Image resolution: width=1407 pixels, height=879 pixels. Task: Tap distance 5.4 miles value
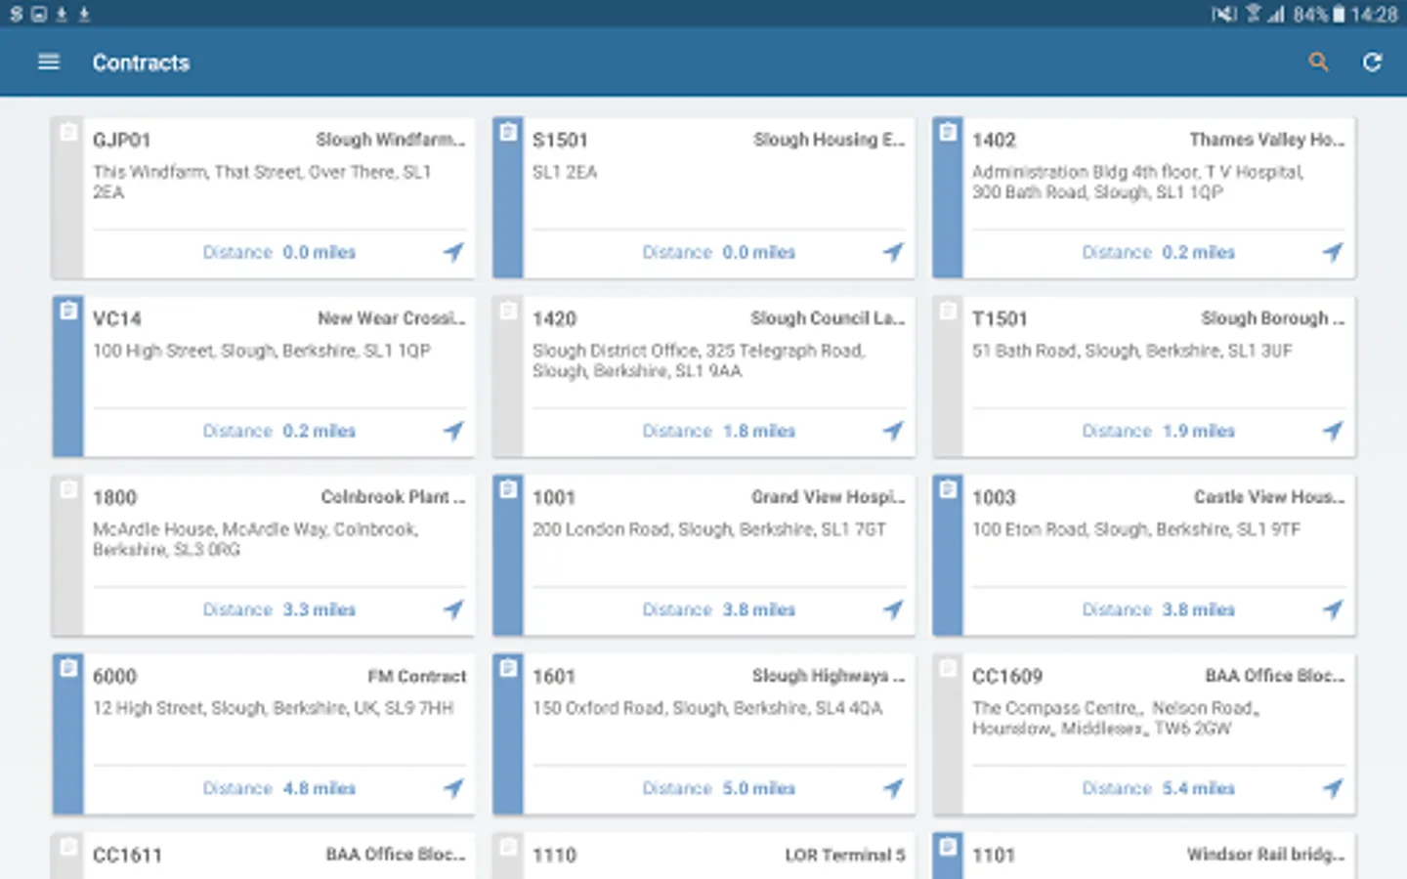pos(1198,788)
